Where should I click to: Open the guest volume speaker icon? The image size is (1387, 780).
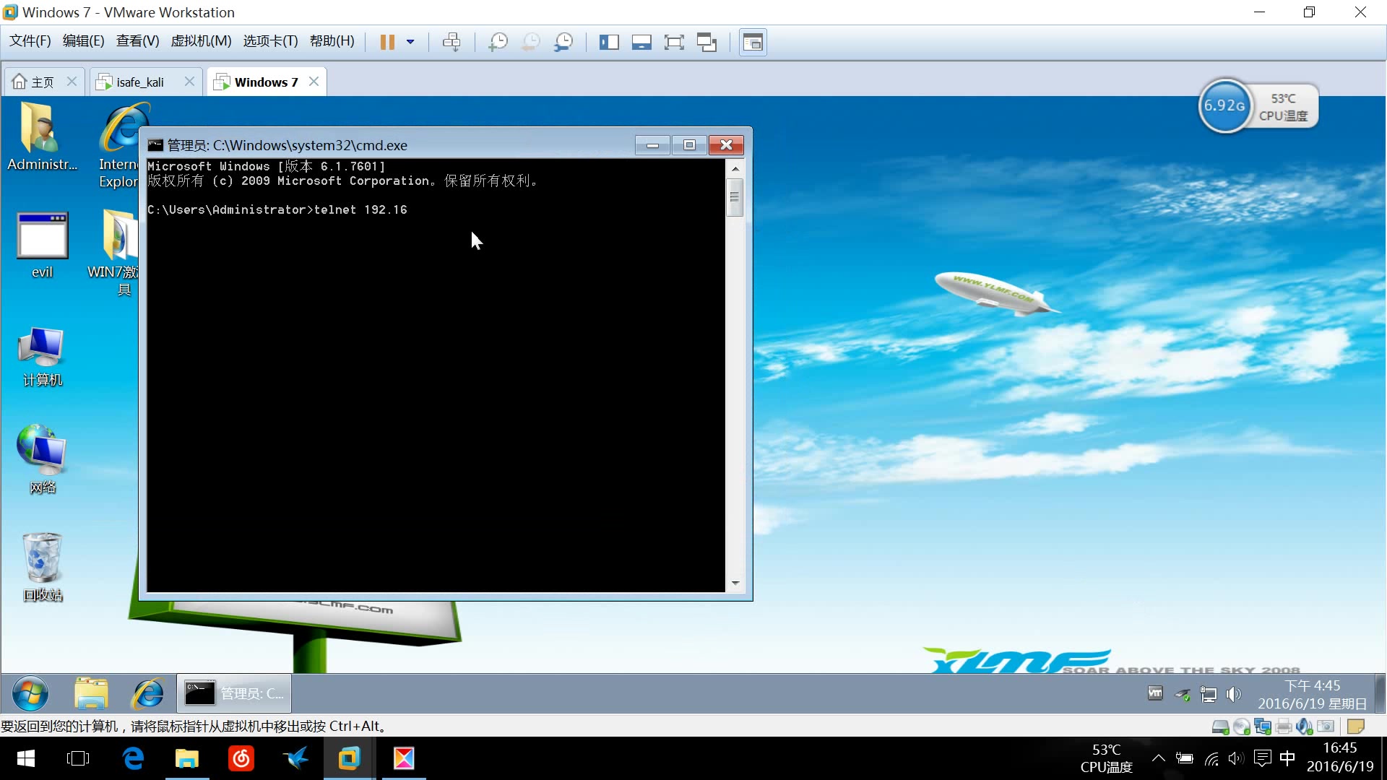pos(1233,694)
